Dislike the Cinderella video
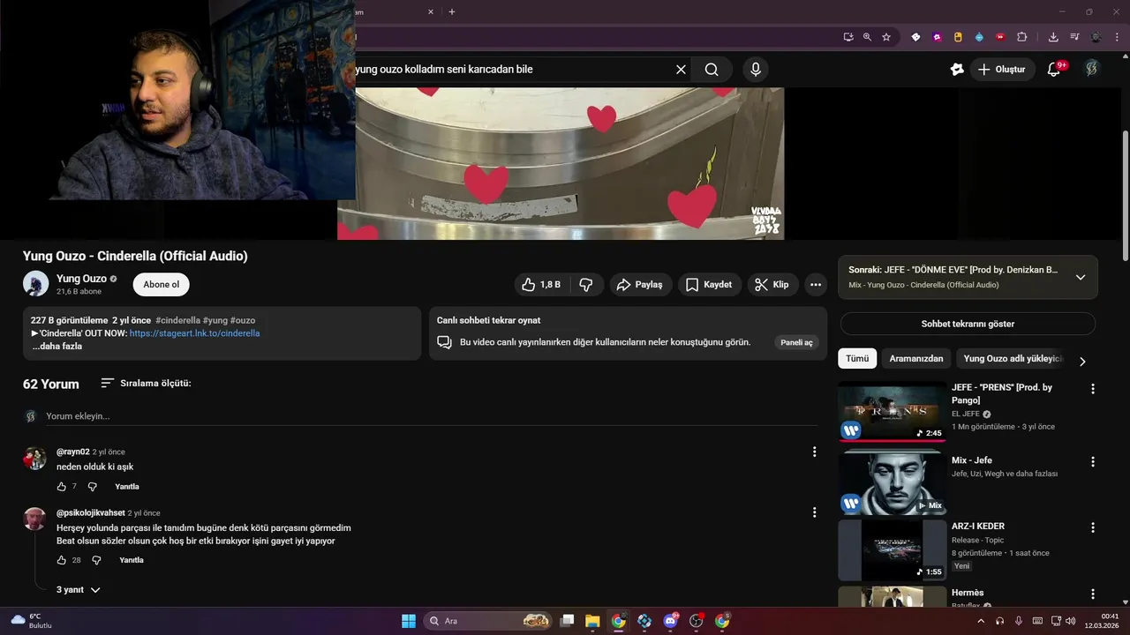Viewport: 1130px width, 635px height. pos(586,285)
